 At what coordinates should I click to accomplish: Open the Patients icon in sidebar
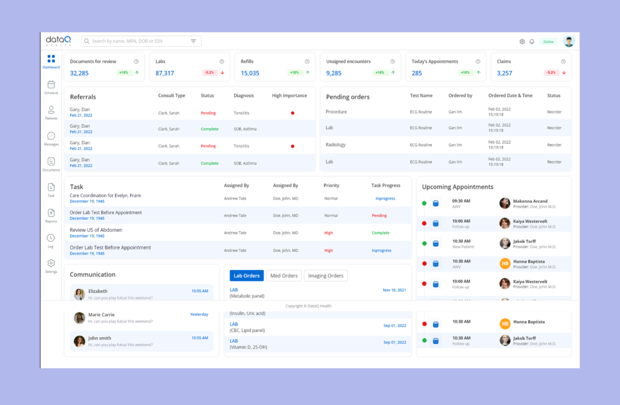[51, 110]
